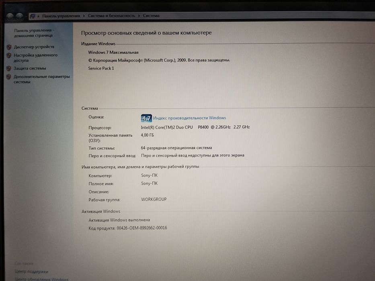
Task: Click the 4,00 ГБ memory value
Action: [x=148, y=135]
